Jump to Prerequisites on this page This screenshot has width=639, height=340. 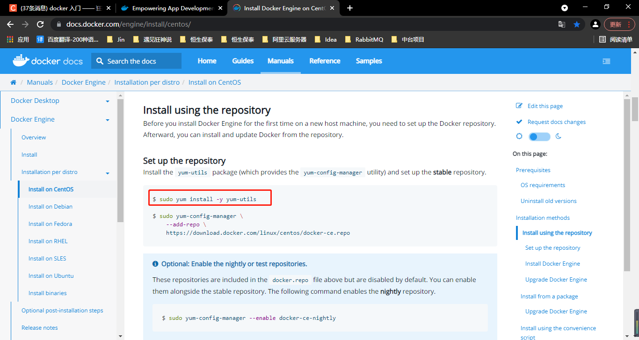tap(533, 170)
